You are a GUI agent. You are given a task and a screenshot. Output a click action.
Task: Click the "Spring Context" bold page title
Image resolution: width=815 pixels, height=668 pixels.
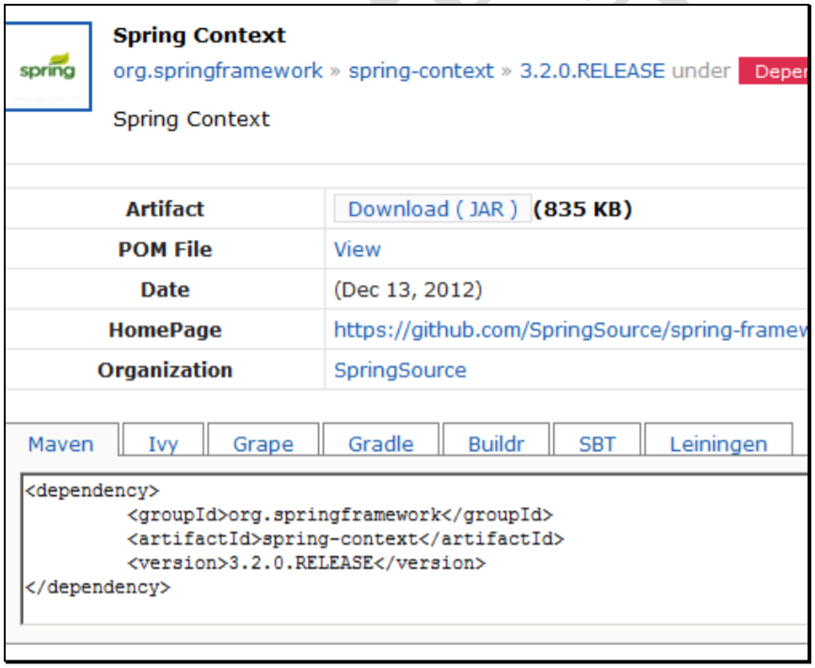tap(200, 36)
